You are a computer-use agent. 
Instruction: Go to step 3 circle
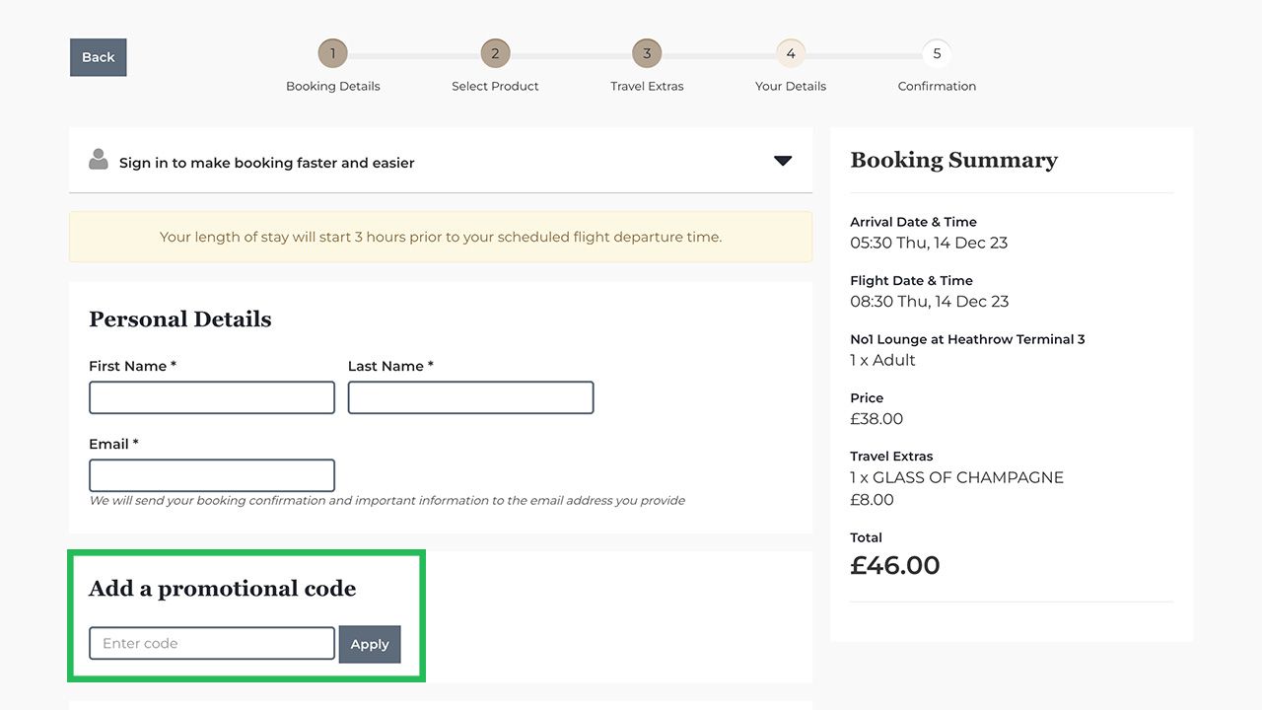[647, 54]
